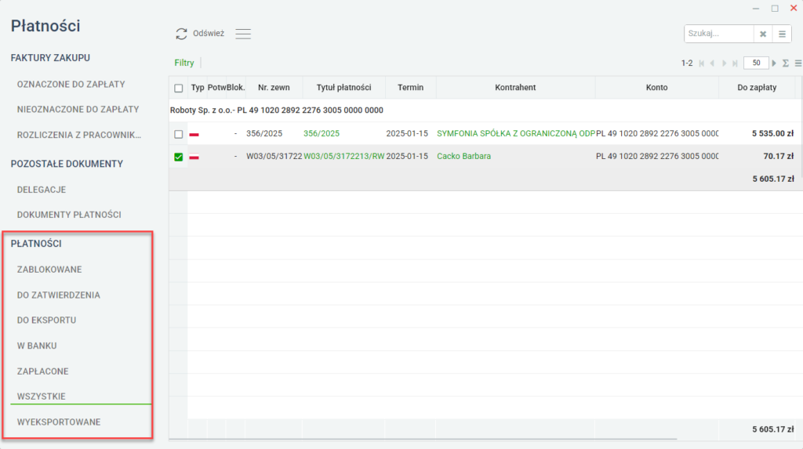Click external number 356/2025 in Nr. zewn column
This screenshot has height=449, width=803.
(x=264, y=134)
